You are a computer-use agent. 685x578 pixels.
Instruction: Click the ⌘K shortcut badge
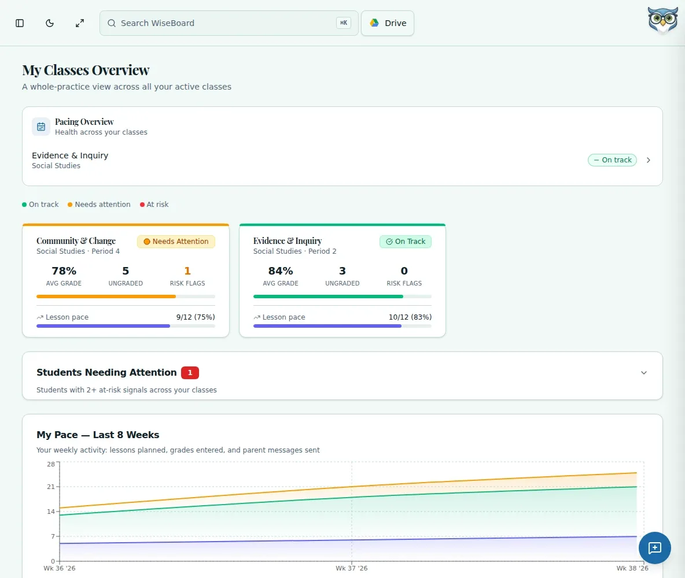[x=344, y=23]
